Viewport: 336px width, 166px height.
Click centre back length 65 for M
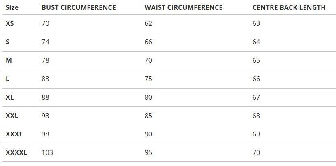click(256, 60)
